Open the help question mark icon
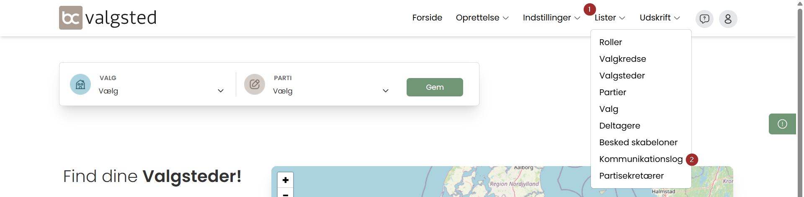This screenshot has width=804, height=197. 704,19
